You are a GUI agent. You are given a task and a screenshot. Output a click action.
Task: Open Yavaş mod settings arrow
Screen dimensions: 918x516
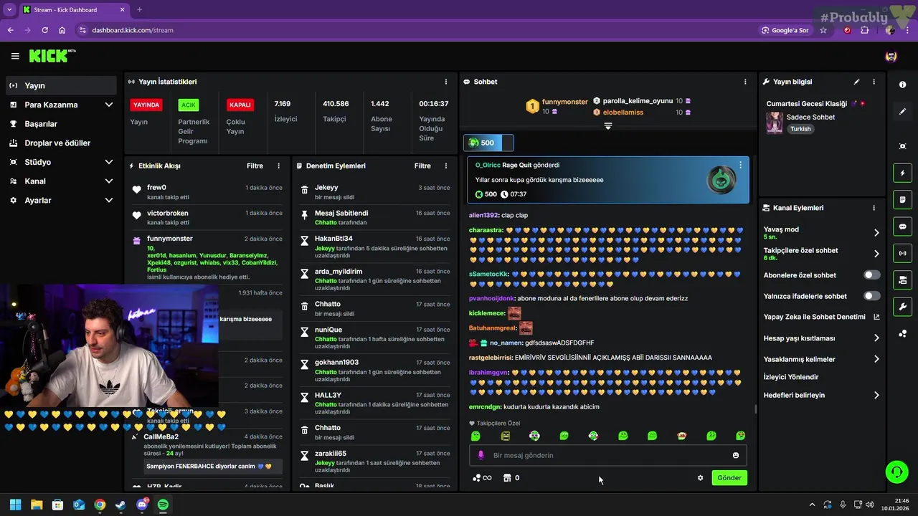(876, 233)
